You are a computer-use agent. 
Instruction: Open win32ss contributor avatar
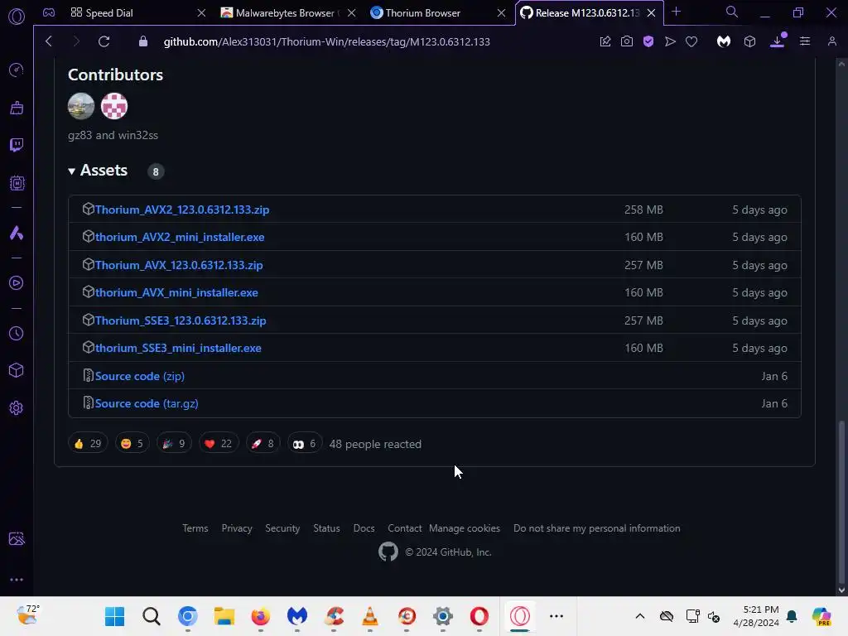pyautogui.click(x=114, y=105)
